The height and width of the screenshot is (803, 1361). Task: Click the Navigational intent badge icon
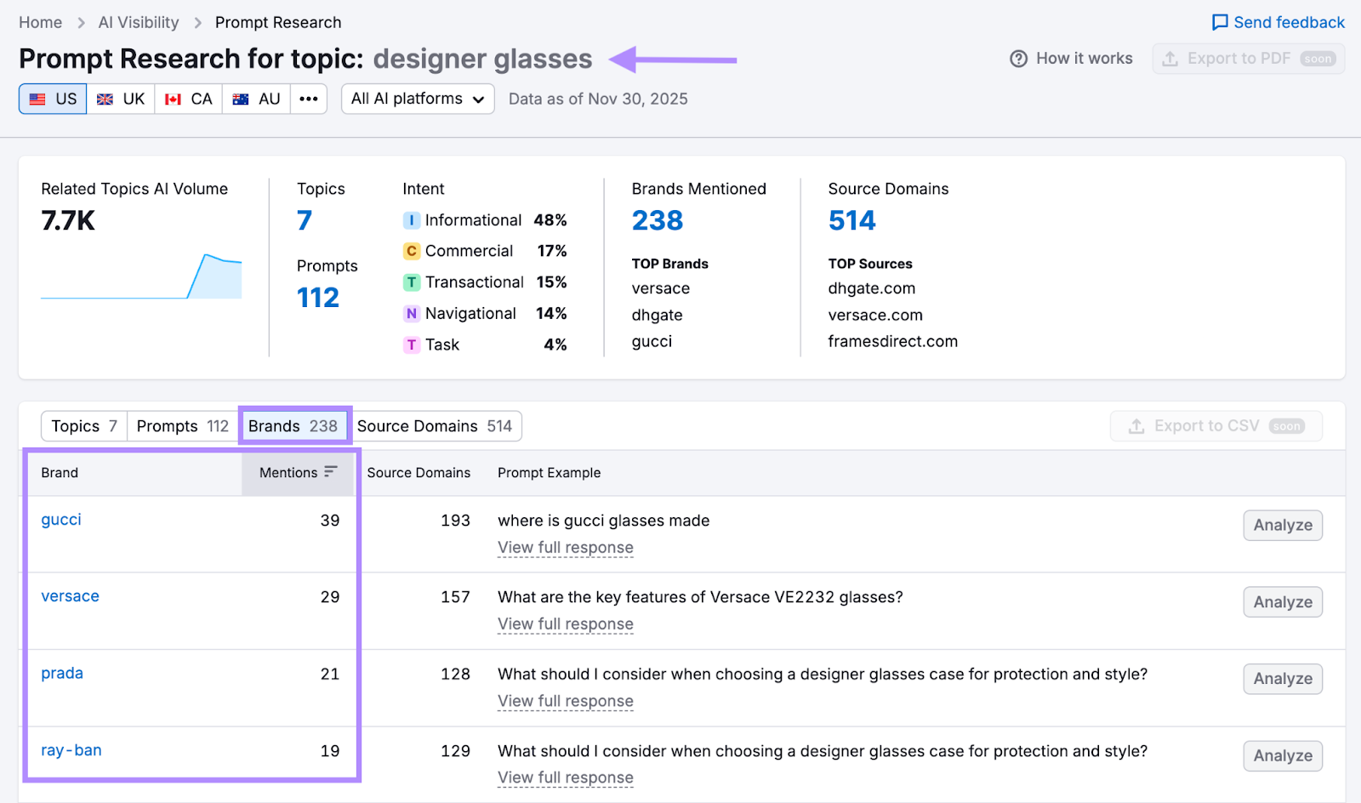(x=412, y=313)
